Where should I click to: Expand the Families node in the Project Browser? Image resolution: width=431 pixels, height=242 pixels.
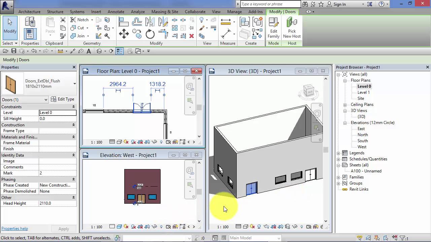(338, 177)
